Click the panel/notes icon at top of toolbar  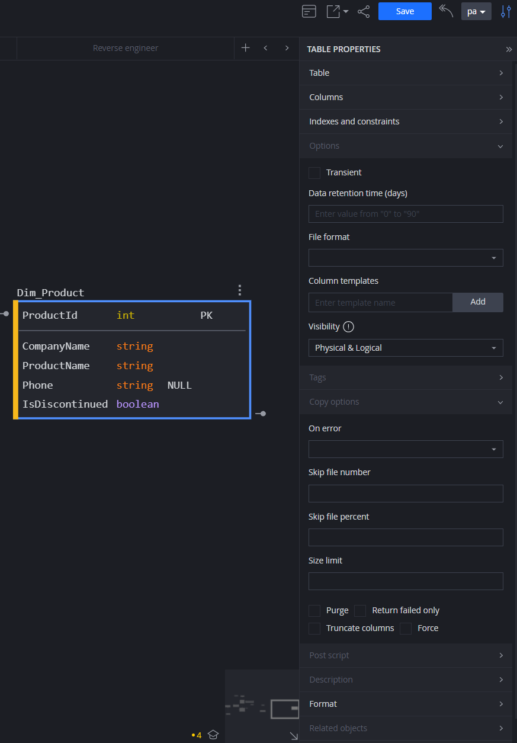[x=309, y=11]
